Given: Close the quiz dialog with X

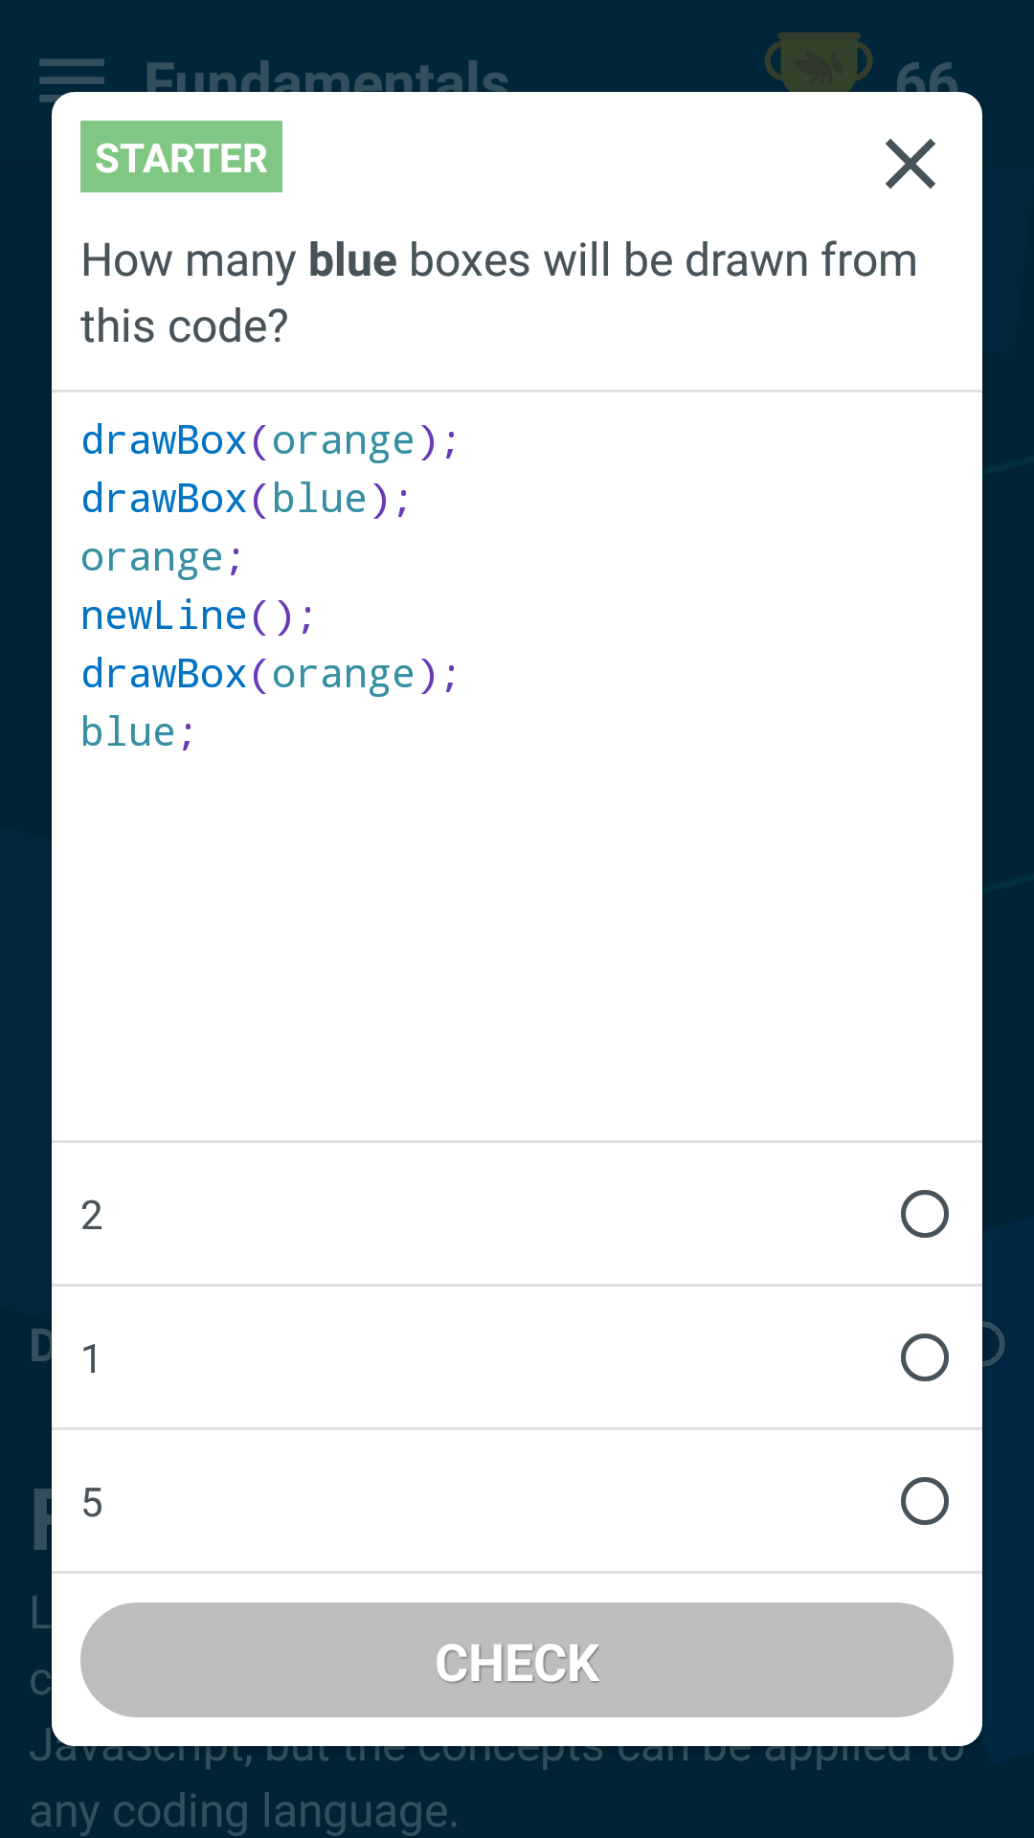Looking at the screenshot, I should (910, 164).
